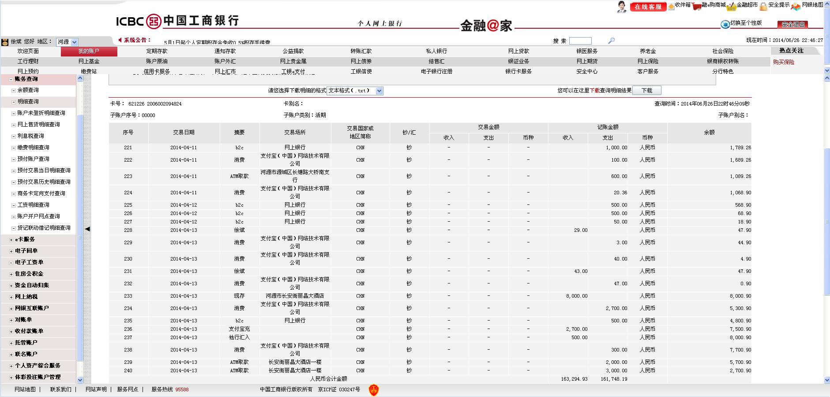This screenshot has width=830, height=397.
Task: Click the search input field
Action: click(580, 41)
